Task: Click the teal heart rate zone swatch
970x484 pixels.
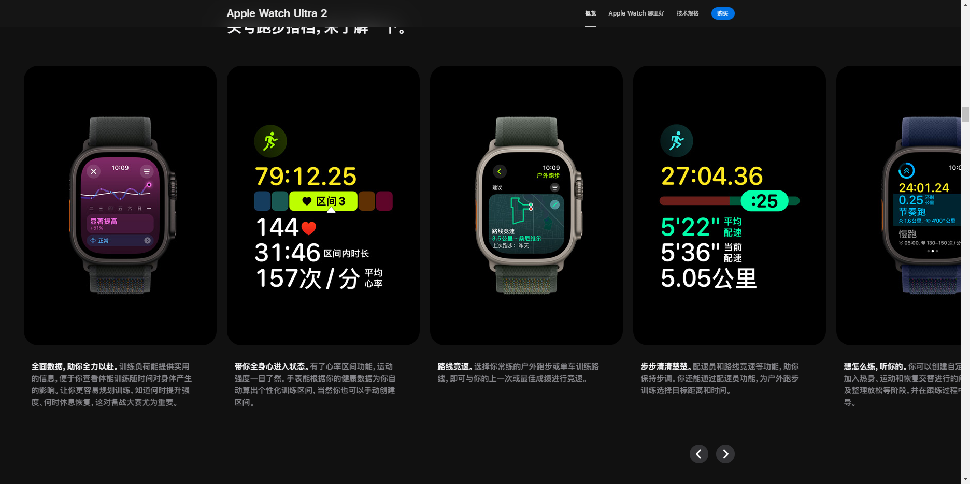Action: [280, 201]
